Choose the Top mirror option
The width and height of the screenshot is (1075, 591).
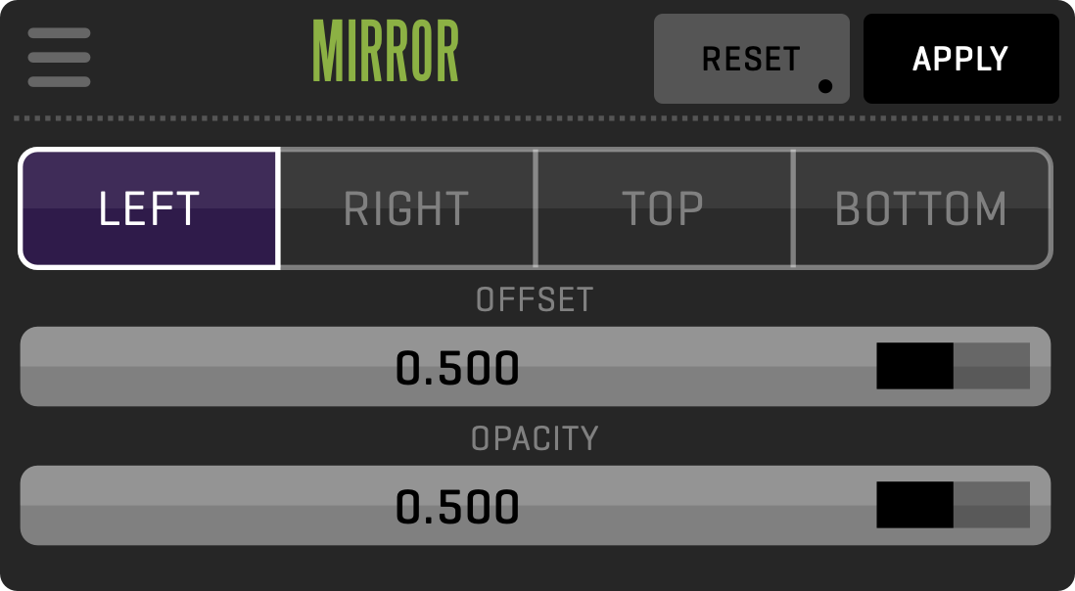tap(664, 208)
